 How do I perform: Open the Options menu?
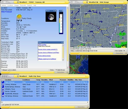coord(4,5)
